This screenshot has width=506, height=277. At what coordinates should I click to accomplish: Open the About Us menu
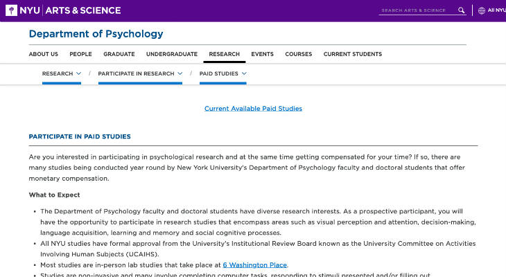pos(43,54)
